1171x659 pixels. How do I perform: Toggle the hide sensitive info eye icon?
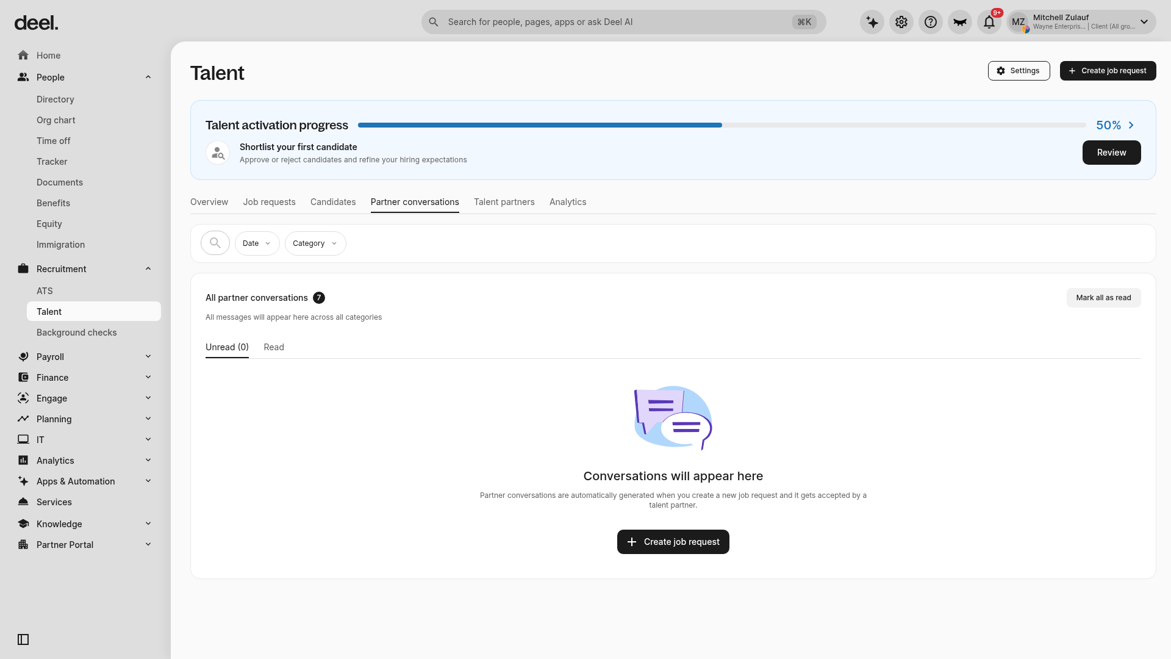point(960,22)
